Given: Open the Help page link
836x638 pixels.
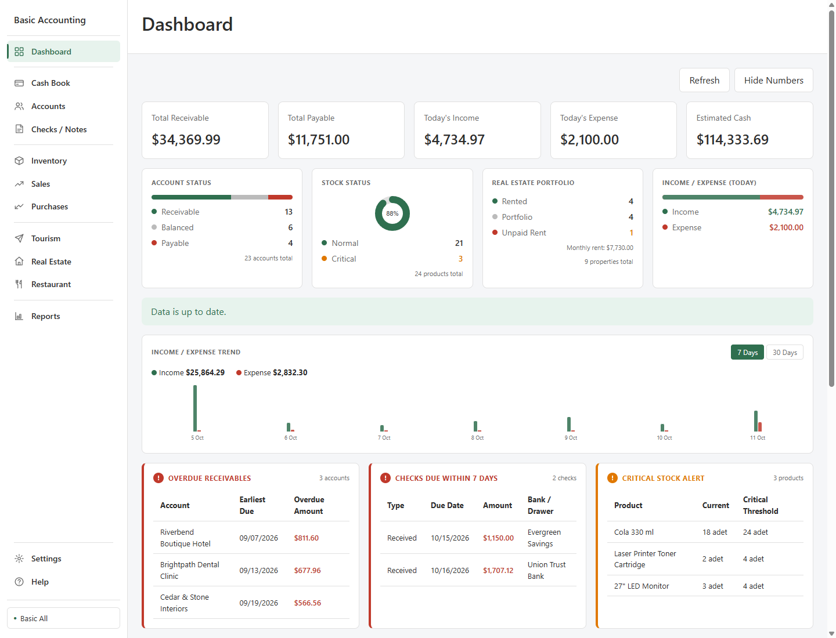Looking at the screenshot, I should point(63,582).
